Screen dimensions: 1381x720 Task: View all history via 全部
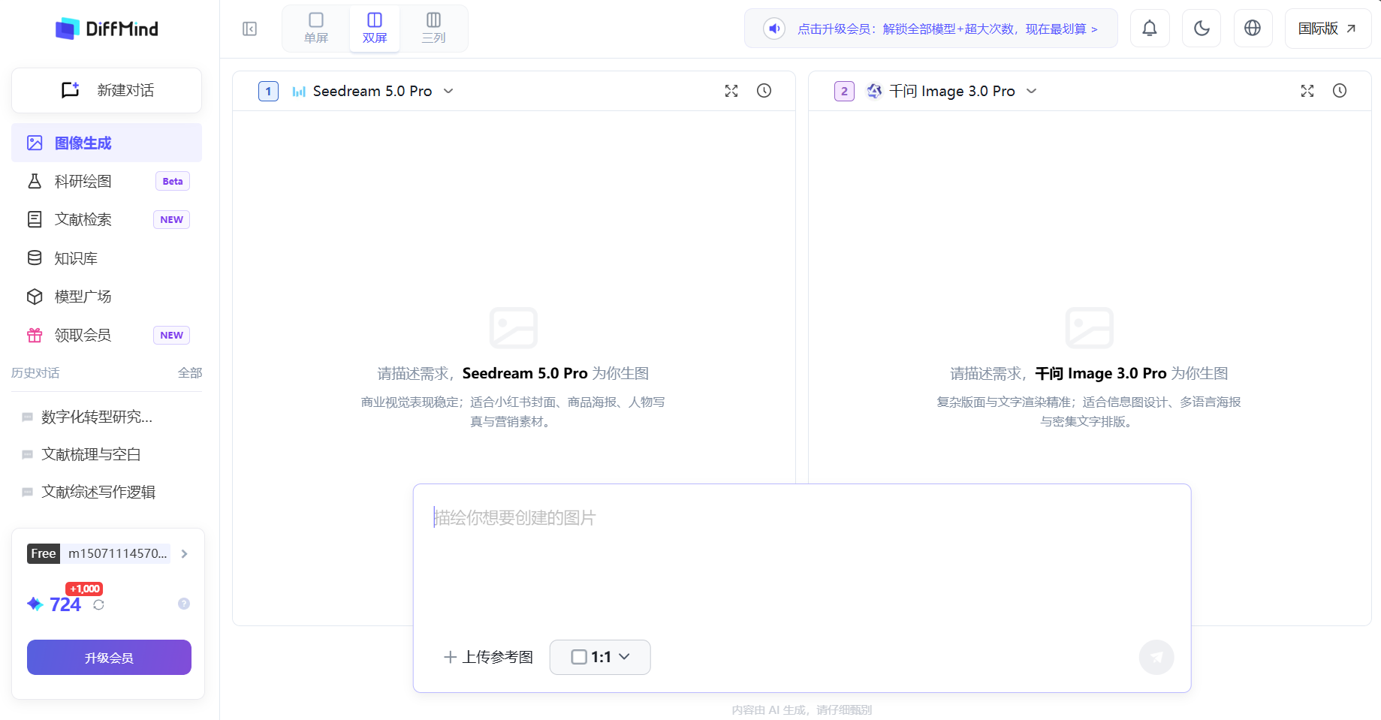tap(190, 373)
